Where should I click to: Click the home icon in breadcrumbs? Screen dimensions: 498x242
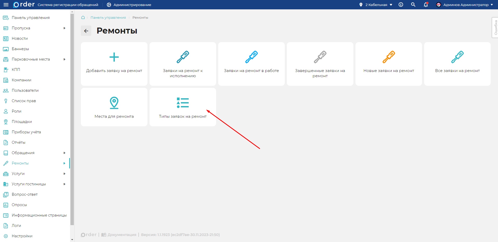83,17
